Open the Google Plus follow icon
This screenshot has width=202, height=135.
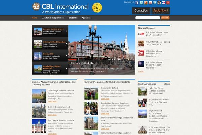(168, 3)
